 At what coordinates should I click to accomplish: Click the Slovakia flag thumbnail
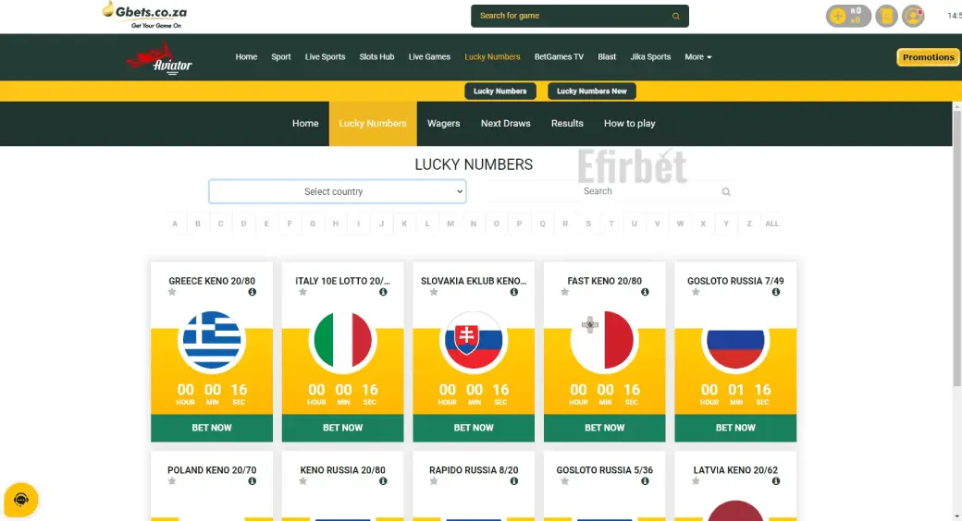[474, 340]
